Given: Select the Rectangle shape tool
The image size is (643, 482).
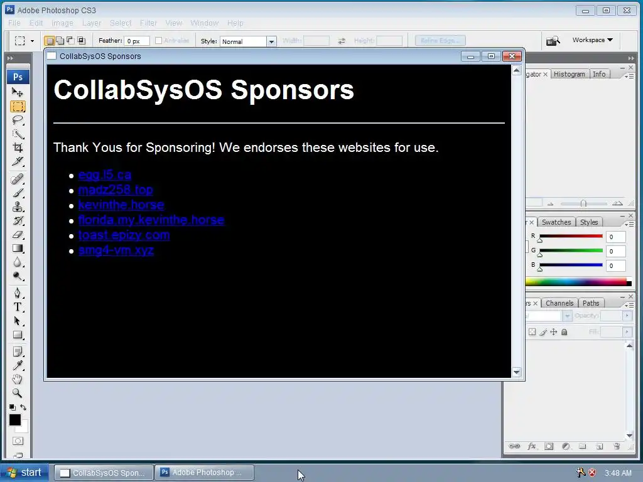Looking at the screenshot, I should click(18, 335).
